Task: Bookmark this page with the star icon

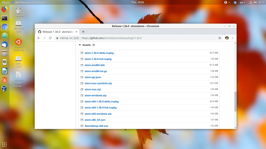Action: click(220, 38)
